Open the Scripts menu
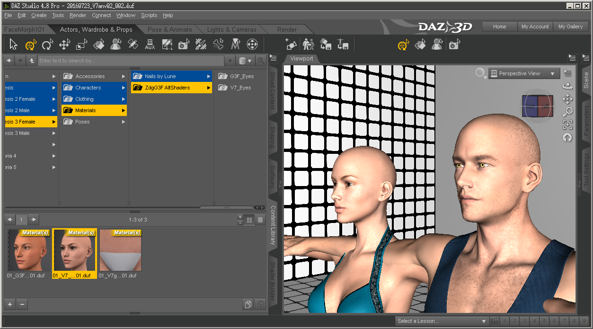 (149, 15)
